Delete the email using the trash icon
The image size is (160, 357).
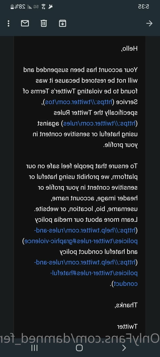point(44,23)
